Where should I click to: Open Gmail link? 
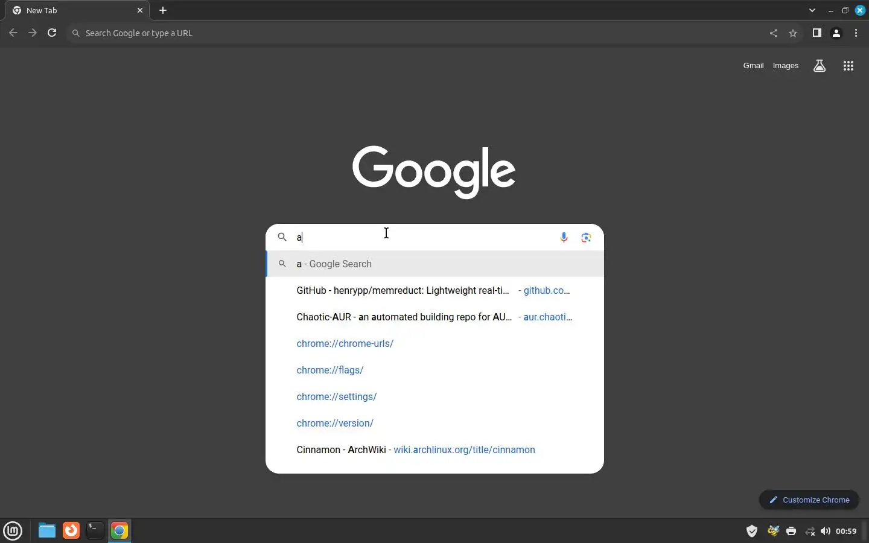coord(753,66)
